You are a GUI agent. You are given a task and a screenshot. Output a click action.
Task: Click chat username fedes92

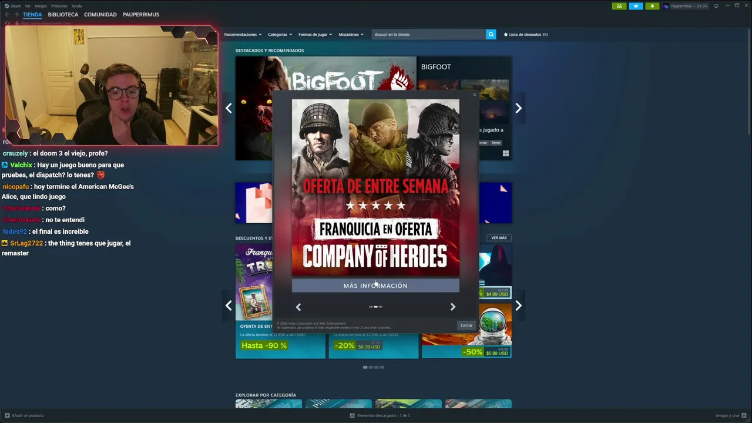(x=15, y=231)
